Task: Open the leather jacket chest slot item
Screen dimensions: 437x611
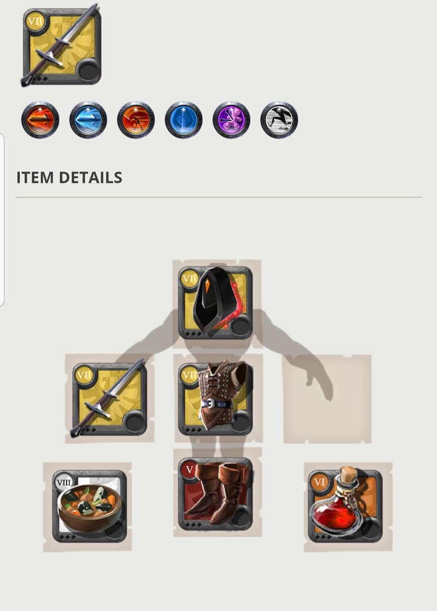Action: point(215,398)
